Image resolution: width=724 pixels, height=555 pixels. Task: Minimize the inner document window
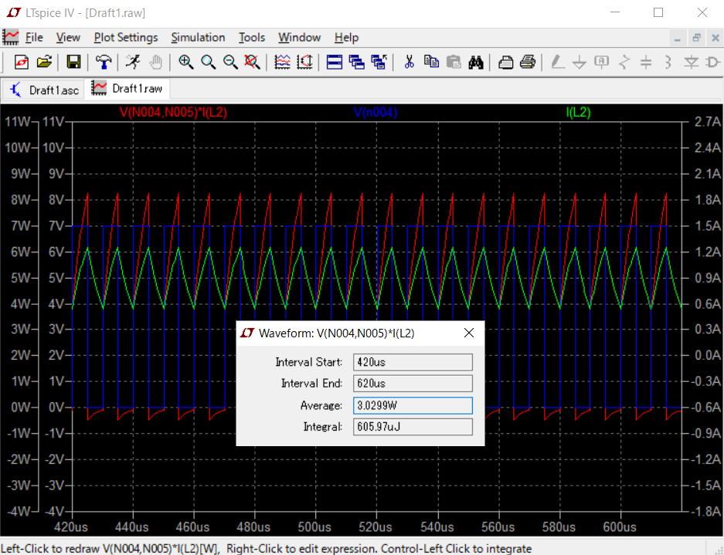678,38
